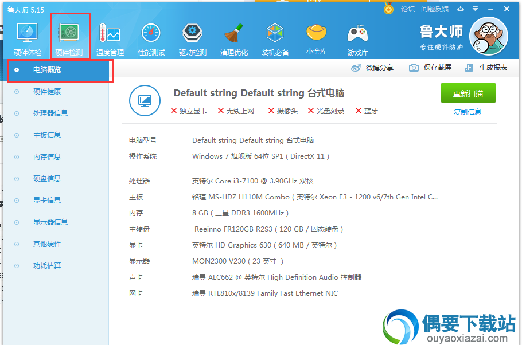Viewport: 522px width, 345px height.
Task: Open the title bar dropdown menu arrow
Action: click(475, 9)
